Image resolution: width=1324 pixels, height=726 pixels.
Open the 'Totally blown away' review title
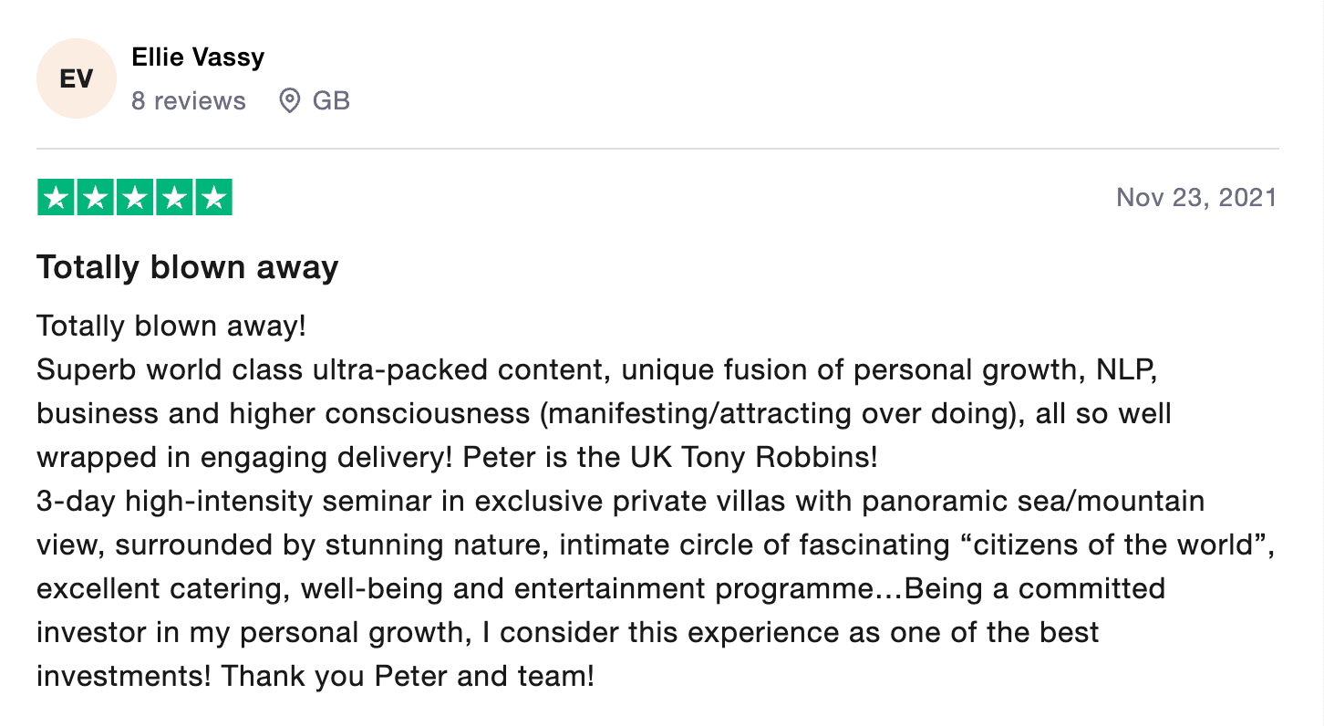pyautogui.click(x=187, y=267)
